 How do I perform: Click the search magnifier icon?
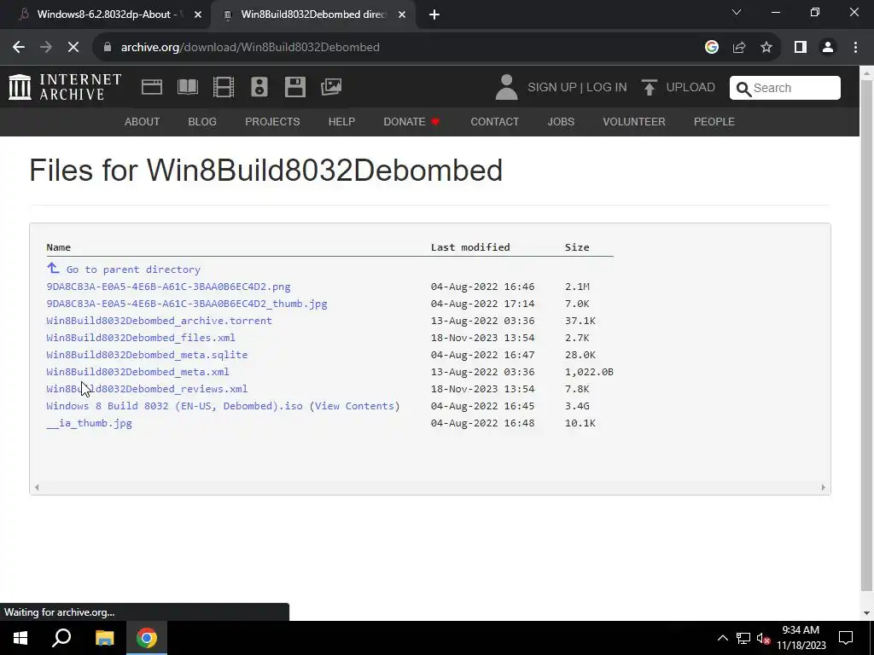point(743,89)
